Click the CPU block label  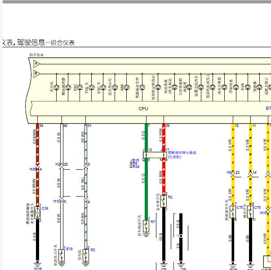click(143, 109)
